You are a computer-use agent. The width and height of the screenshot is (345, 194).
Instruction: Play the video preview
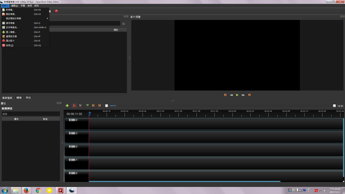(237, 95)
